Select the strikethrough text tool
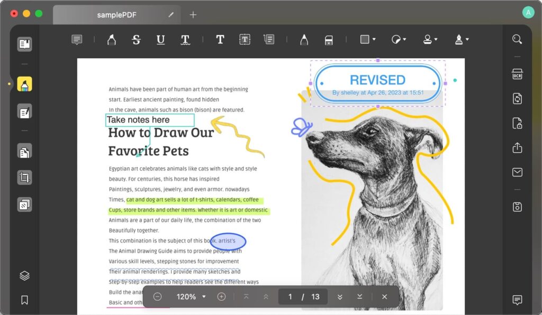Screen dimensions: 542x315 136,40
